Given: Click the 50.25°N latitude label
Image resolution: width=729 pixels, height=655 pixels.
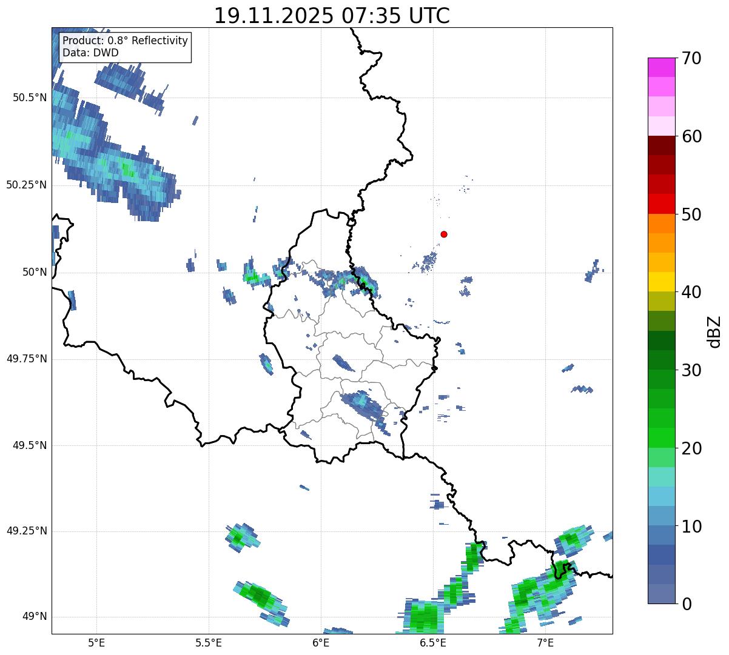Looking at the screenshot, I should pos(27,185).
